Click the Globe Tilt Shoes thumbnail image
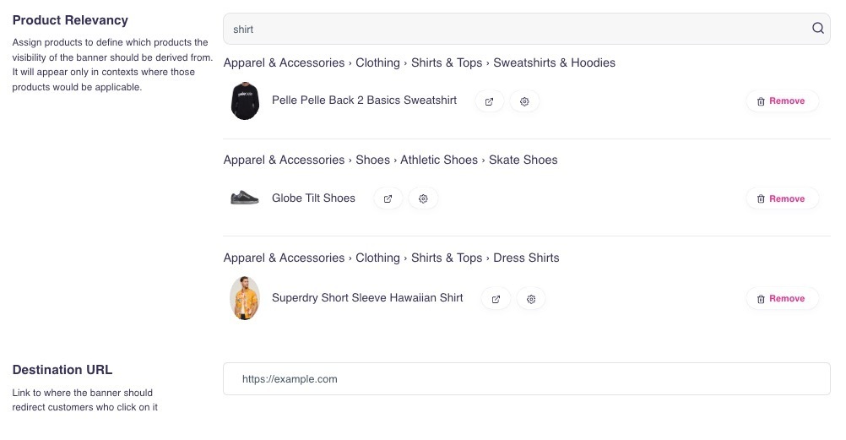846x440 pixels. pyautogui.click(x=244, y=198)
